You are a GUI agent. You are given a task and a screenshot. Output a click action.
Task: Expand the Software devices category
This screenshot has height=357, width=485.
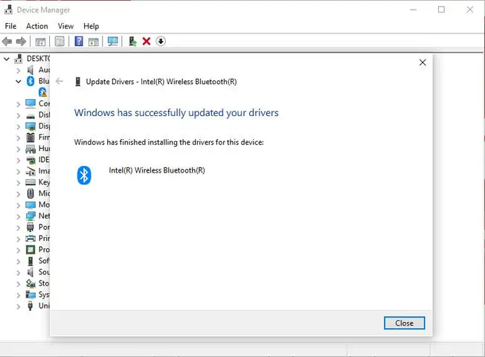[19, 261]
